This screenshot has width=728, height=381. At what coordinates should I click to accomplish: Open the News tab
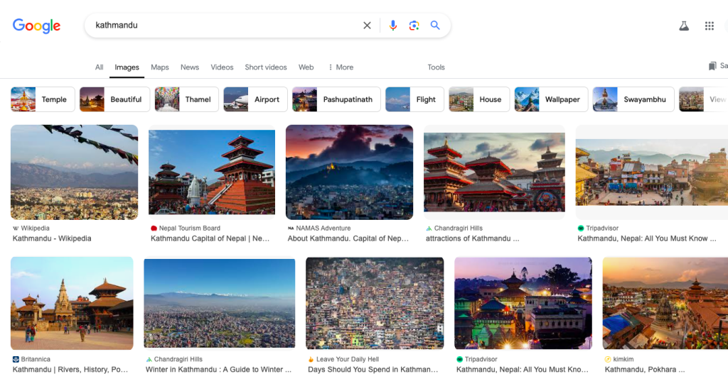coord(189,67)
